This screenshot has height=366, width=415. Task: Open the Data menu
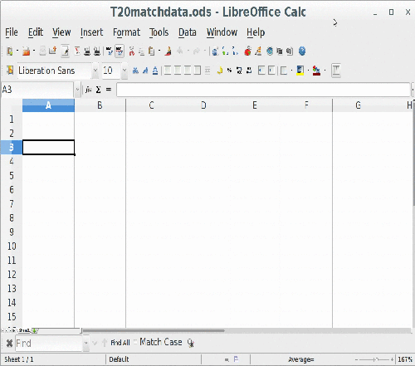pos(188,32)
